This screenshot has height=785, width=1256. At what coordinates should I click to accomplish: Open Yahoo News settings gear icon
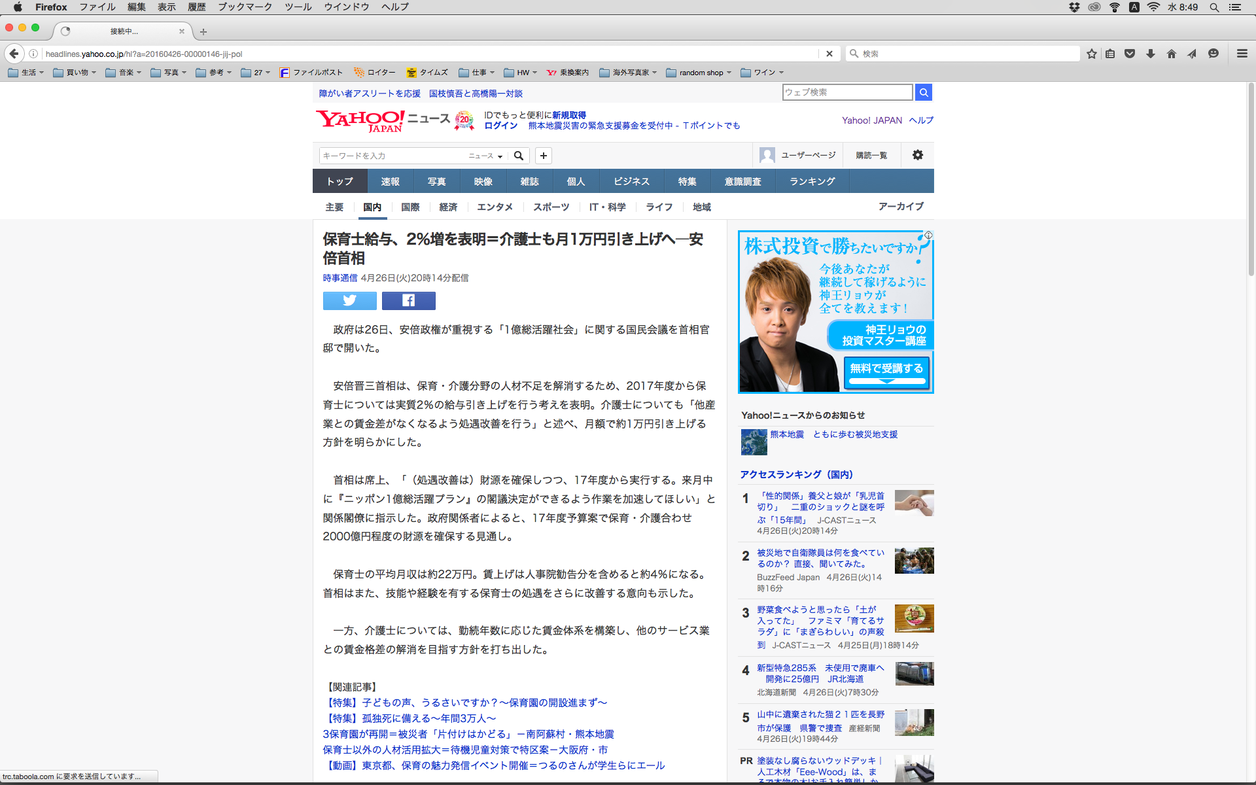[x=917, y=155]
